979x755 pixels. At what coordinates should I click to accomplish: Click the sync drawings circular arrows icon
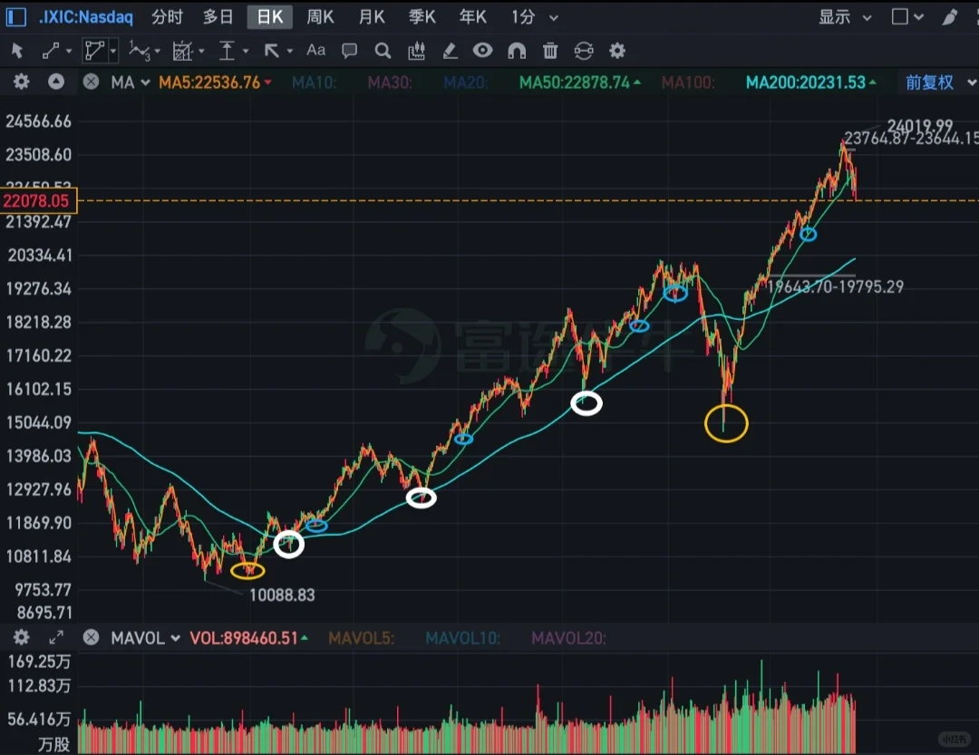coord(584,51)
